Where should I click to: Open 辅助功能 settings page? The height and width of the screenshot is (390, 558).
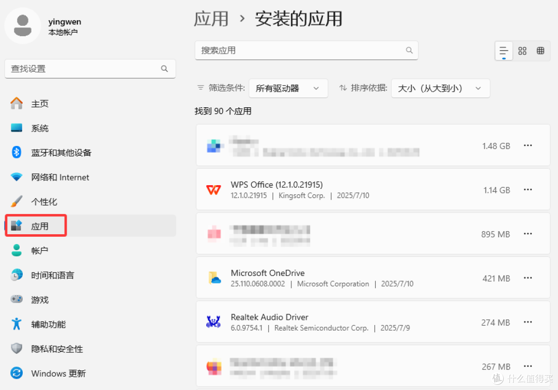[90, 324]
